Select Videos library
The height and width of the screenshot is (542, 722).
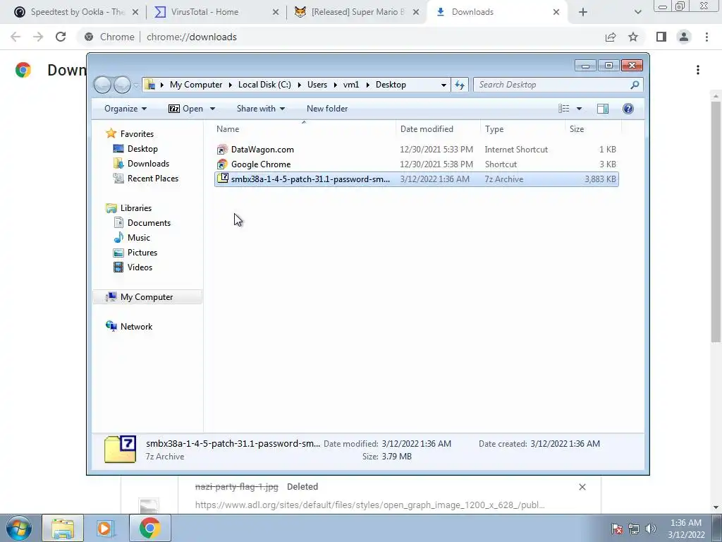coord(140,267)
